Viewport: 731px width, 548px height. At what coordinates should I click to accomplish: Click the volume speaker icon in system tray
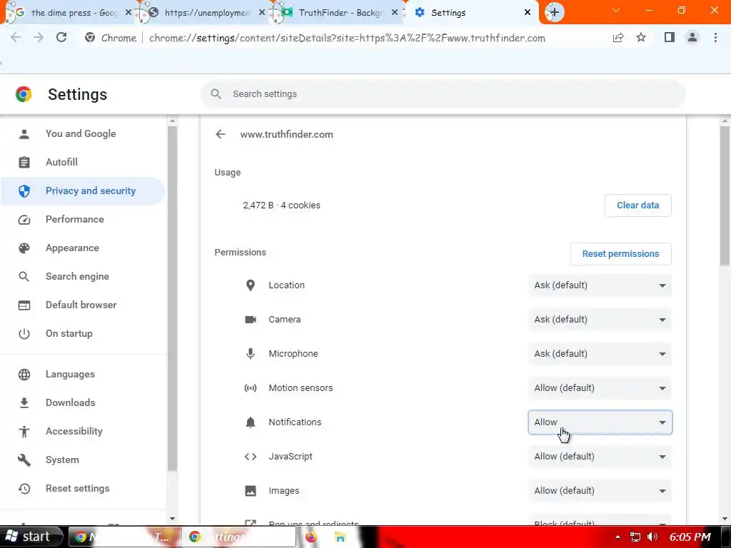tap(652, 537)
